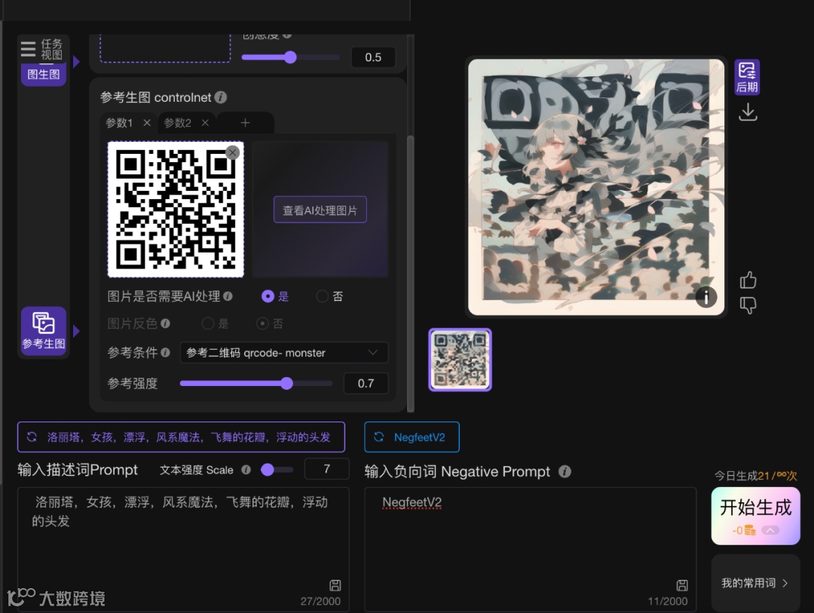The height and width of the screenshot is (613, 814).
Task: Click info icon beside 参考条件
Action: point(165,353)
